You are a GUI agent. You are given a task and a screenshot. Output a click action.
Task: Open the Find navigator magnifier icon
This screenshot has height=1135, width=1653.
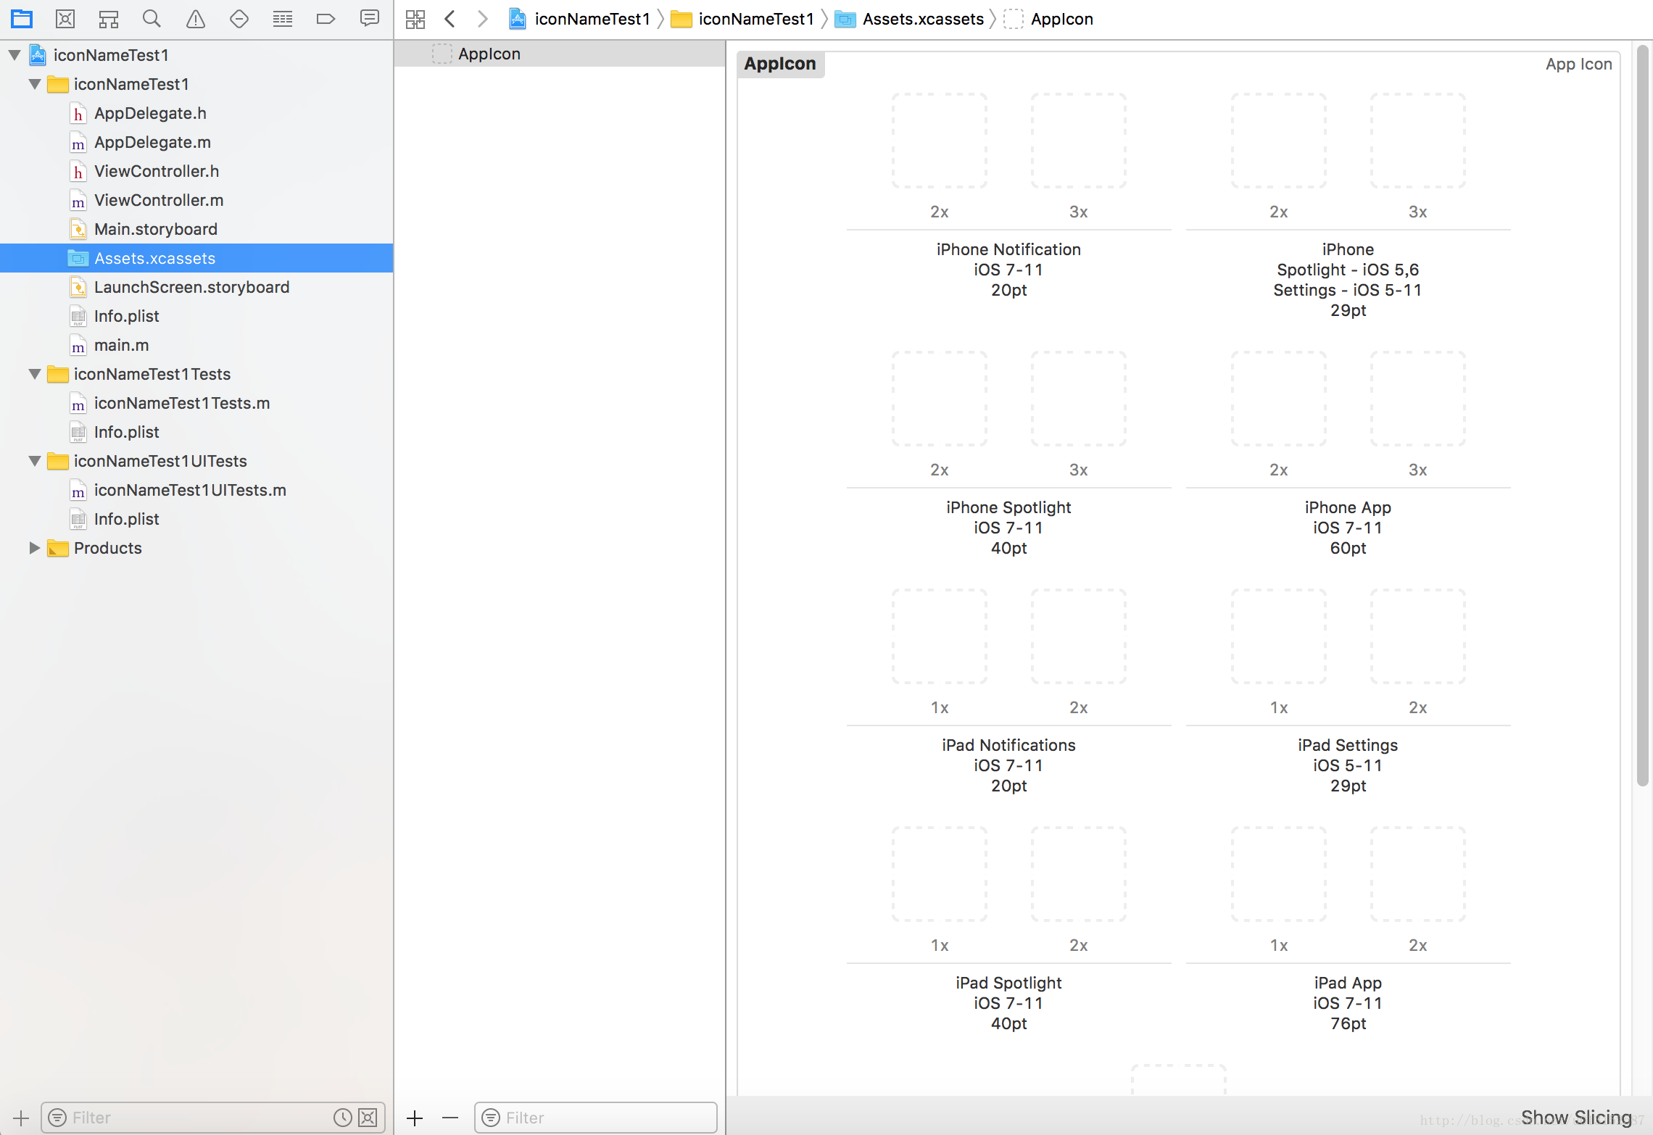[x=152, y=19]
